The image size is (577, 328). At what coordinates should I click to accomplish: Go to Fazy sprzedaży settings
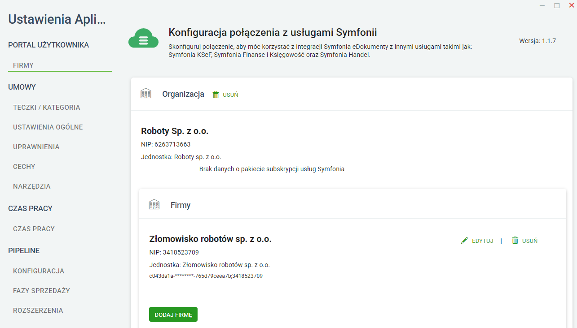click(x=42, y=291)
